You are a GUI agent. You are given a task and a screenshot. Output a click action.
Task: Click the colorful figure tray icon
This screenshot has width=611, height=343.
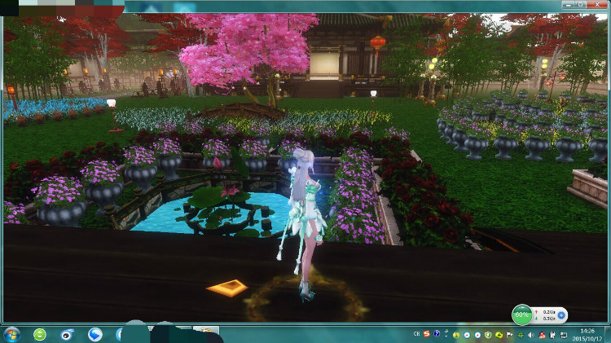point(542,335)
